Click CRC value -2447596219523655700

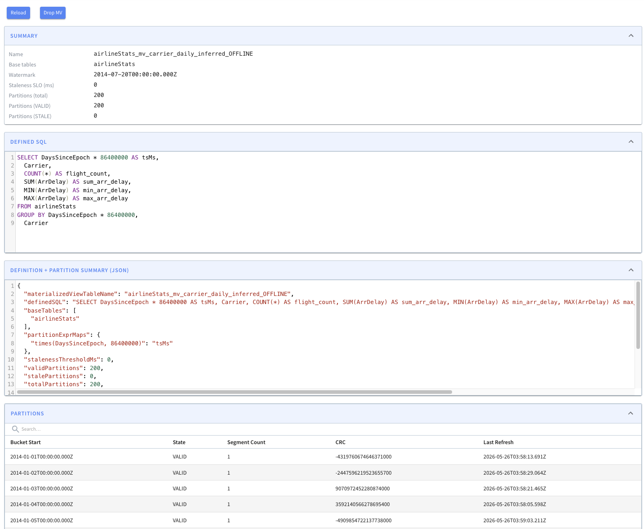coord(364,473)
